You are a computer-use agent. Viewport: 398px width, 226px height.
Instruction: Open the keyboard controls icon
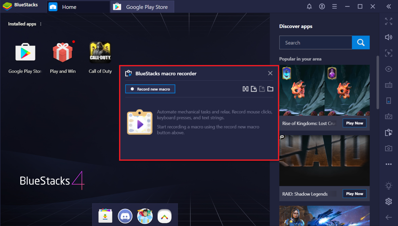click(389, 85)
